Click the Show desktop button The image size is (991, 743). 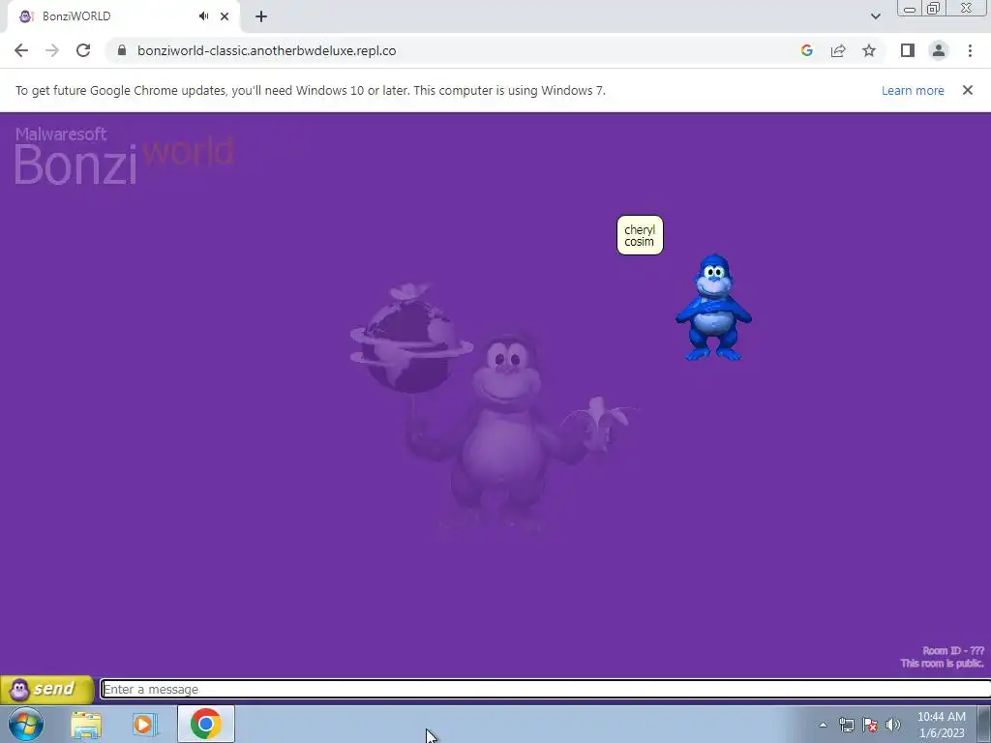984,725
